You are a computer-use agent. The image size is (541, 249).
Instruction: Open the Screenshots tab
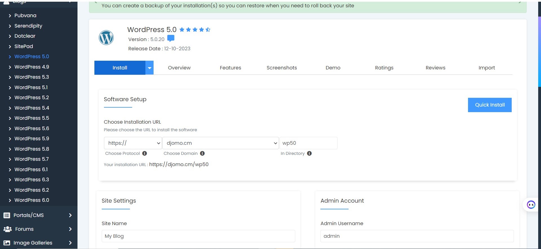282,68
